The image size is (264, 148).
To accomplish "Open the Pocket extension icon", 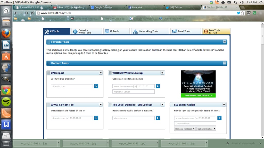I will pyautogui.click(x=249, y=13).
